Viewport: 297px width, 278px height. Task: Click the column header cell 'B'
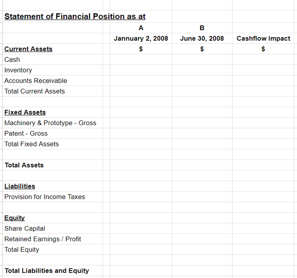pos(202,28)
